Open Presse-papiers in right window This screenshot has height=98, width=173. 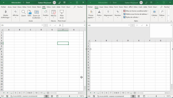[91, 14]
